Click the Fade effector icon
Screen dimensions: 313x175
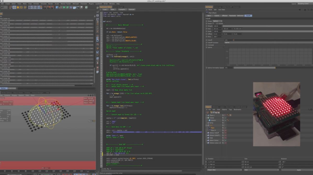click(208, 138)
